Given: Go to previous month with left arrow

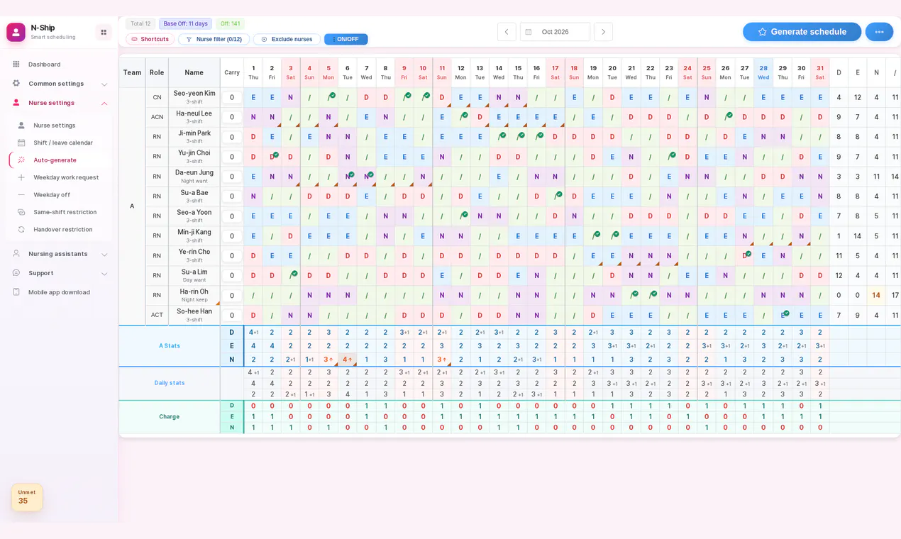Looking at the screenshot, I should tap(507, 32).
